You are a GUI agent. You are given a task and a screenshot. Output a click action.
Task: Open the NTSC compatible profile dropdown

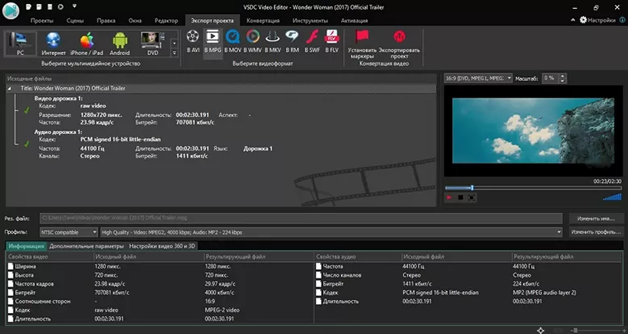(x=69, y=232)
